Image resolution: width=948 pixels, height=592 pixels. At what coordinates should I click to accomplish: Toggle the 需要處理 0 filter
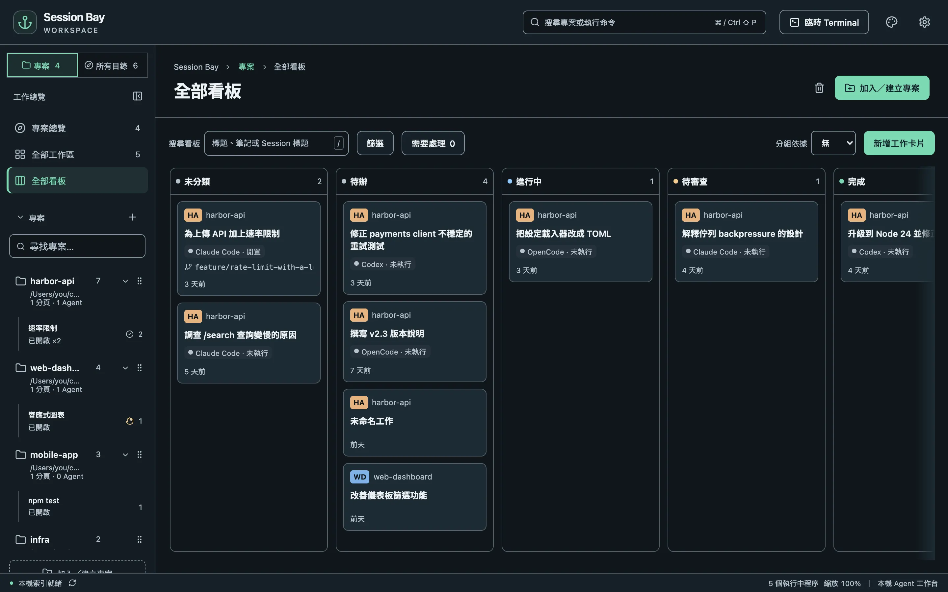pyautogui.click(x=433, y=143)
